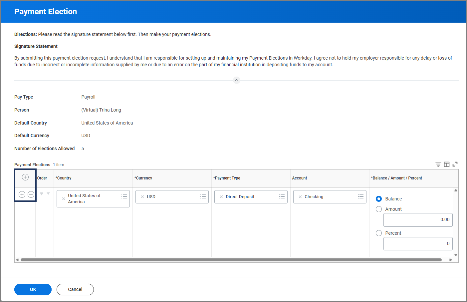Add a row using the plus icon beside minus

(x=22, y=194)
